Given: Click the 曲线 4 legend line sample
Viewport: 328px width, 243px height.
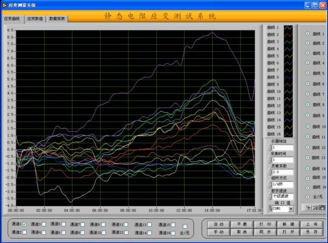Looking at the screenshot, I should [288, 49].
